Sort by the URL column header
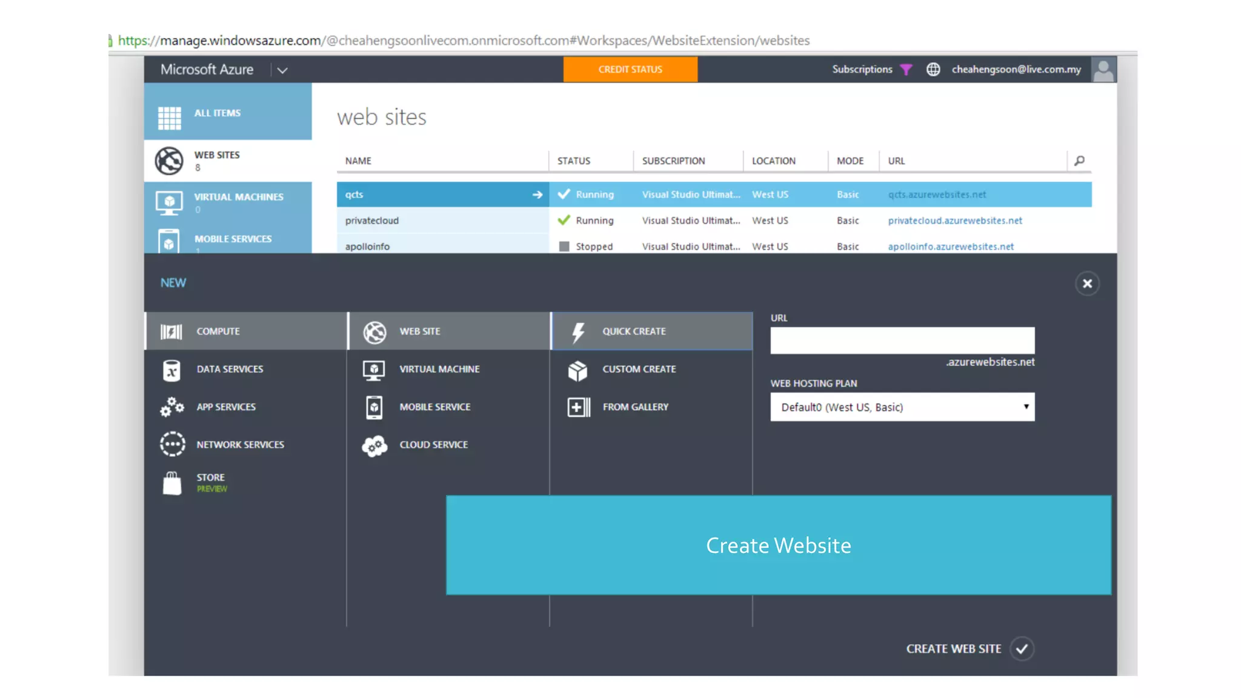The image size is (1241, 698). click(896, 161)
